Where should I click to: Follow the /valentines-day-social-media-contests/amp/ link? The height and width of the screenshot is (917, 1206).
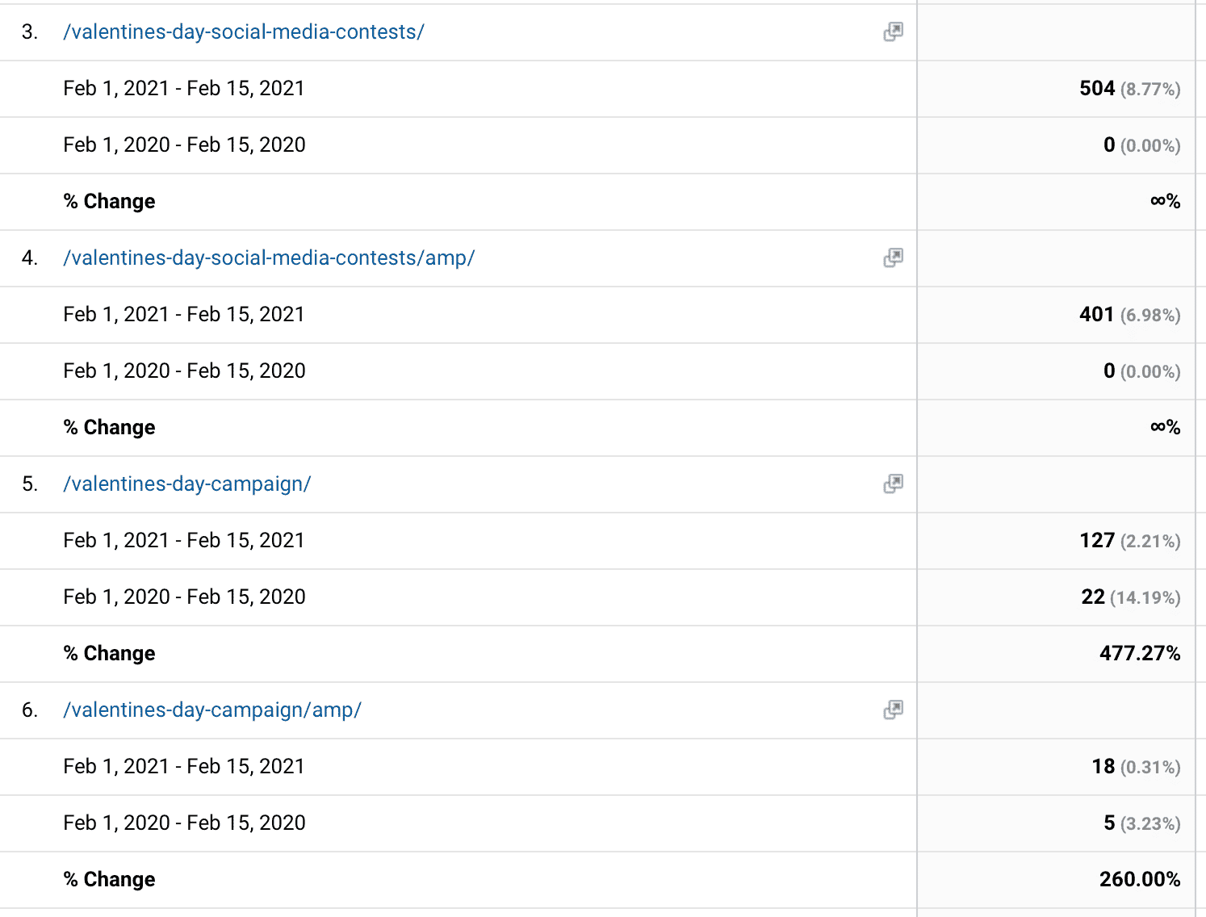[x=269, y=258]
